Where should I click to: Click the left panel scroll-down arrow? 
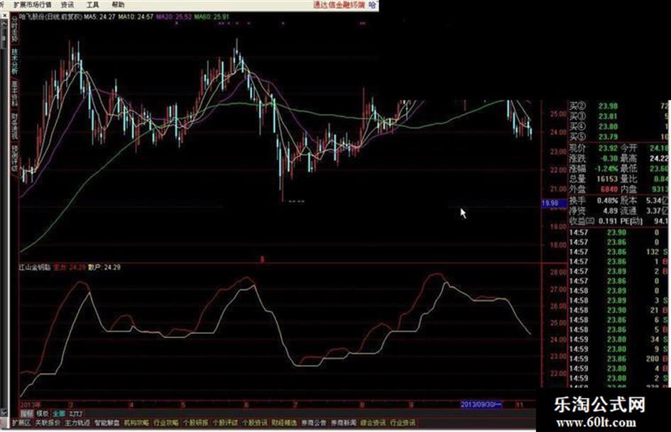tap(4, 413)
